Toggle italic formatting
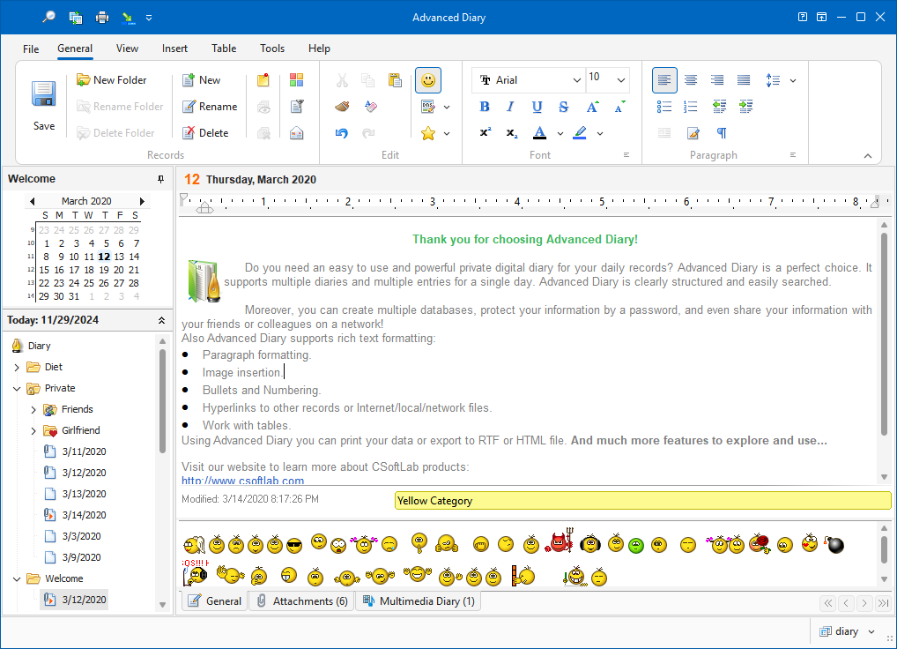 [510, 107]
